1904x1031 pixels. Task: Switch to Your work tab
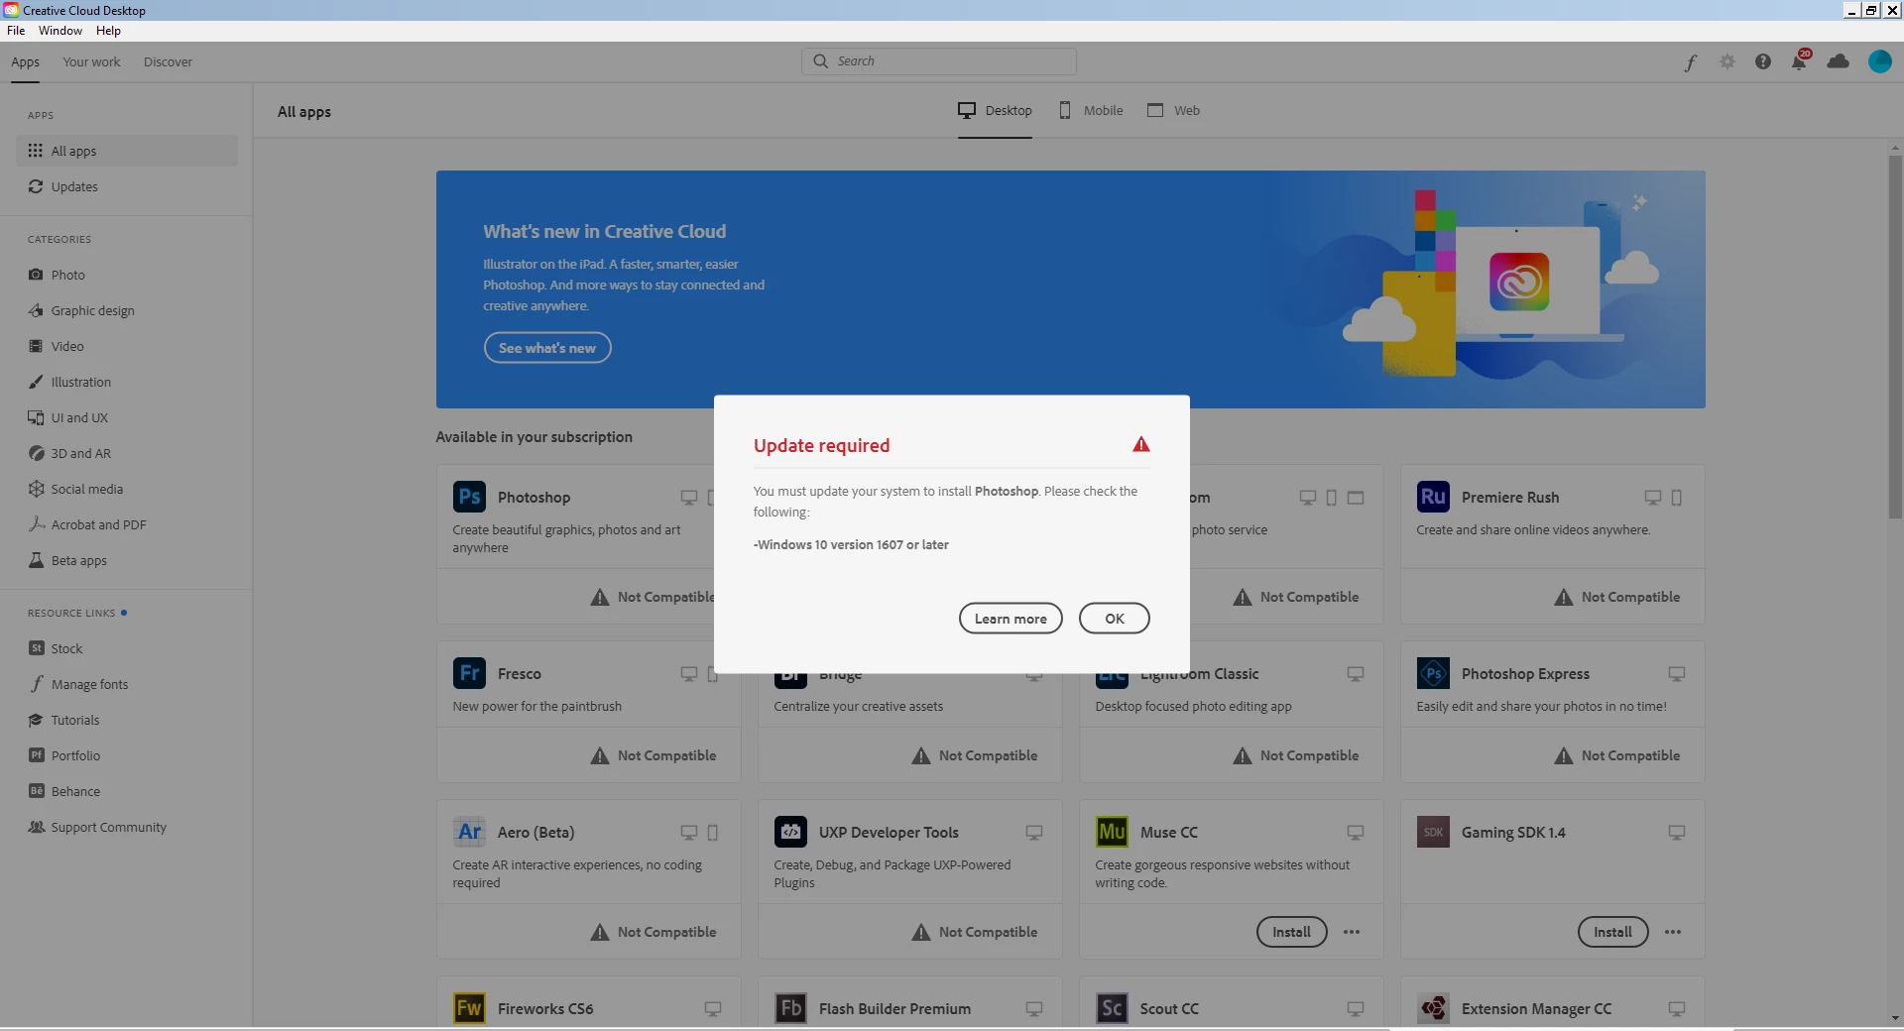tap(91, 61)
